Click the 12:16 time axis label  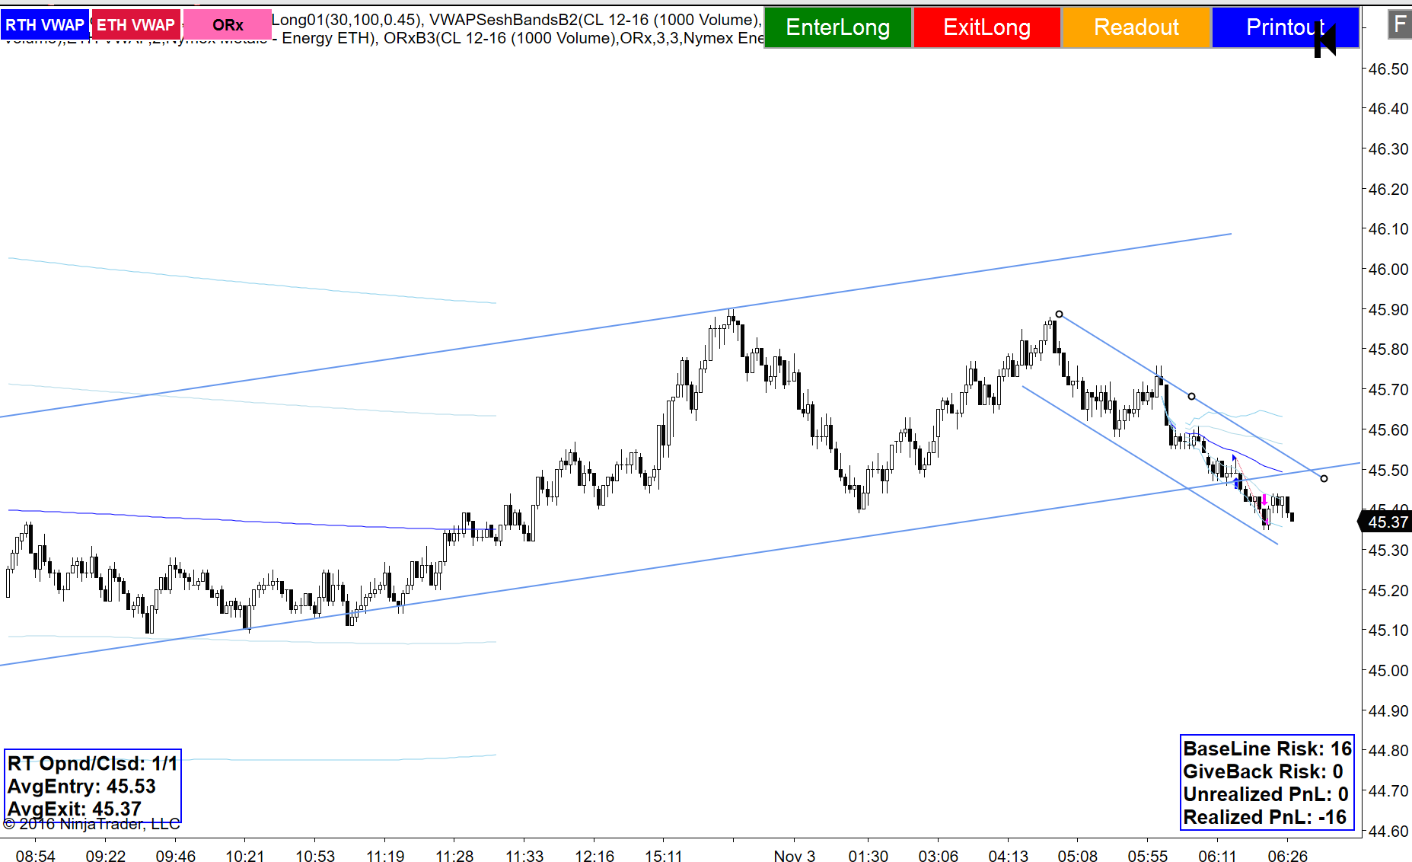coord(594,856)
